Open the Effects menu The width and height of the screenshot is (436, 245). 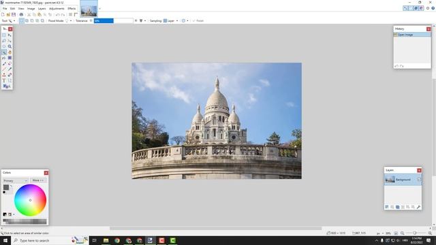point(72,9)
